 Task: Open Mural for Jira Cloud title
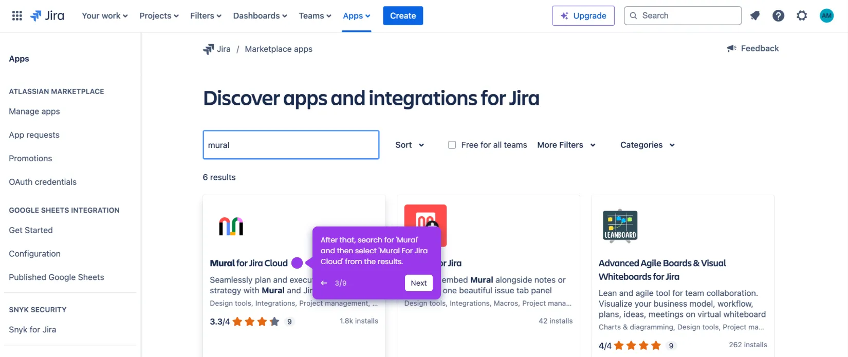249,263
